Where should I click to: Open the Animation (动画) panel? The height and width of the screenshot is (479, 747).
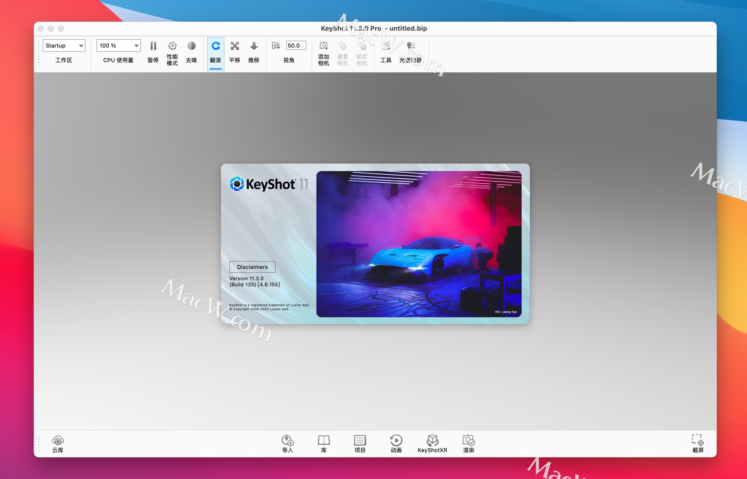point(396,444)
